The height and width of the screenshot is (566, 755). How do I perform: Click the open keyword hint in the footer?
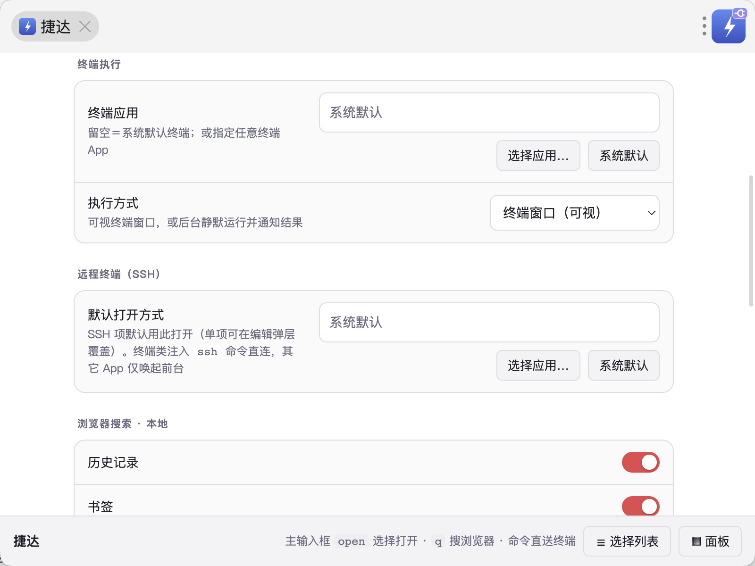point(352,541)
